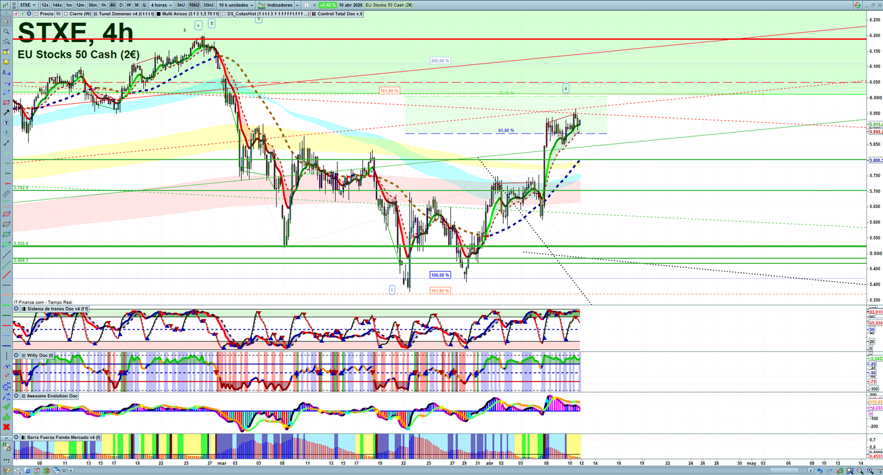Screen dimensions: 883x475
Task: Open the list icon after Precio
Action: [58, 14]
